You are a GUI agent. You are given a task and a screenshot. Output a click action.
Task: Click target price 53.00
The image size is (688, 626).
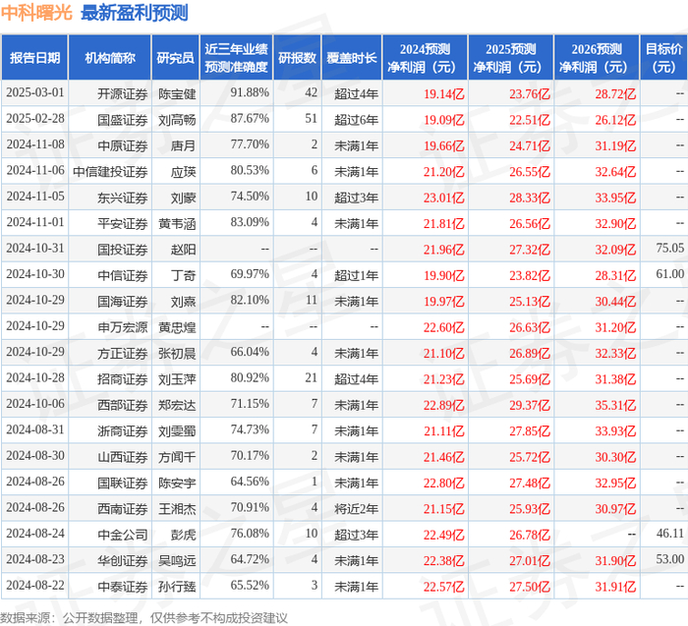[670, 559]
